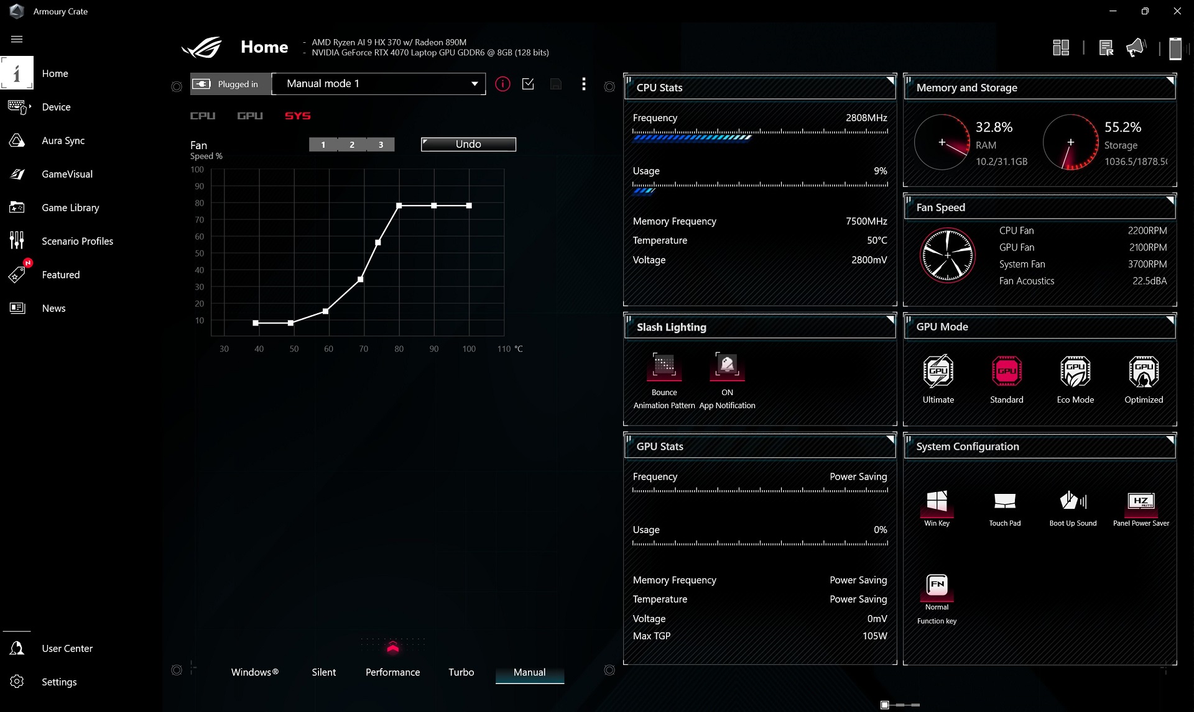
Task: Click the apply checkmark icon for fan curve
Action: (x=529, y=84)
